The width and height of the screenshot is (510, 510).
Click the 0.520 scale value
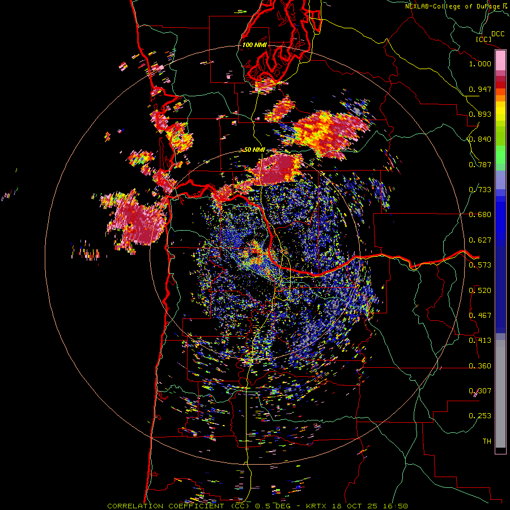click(480, 291)
